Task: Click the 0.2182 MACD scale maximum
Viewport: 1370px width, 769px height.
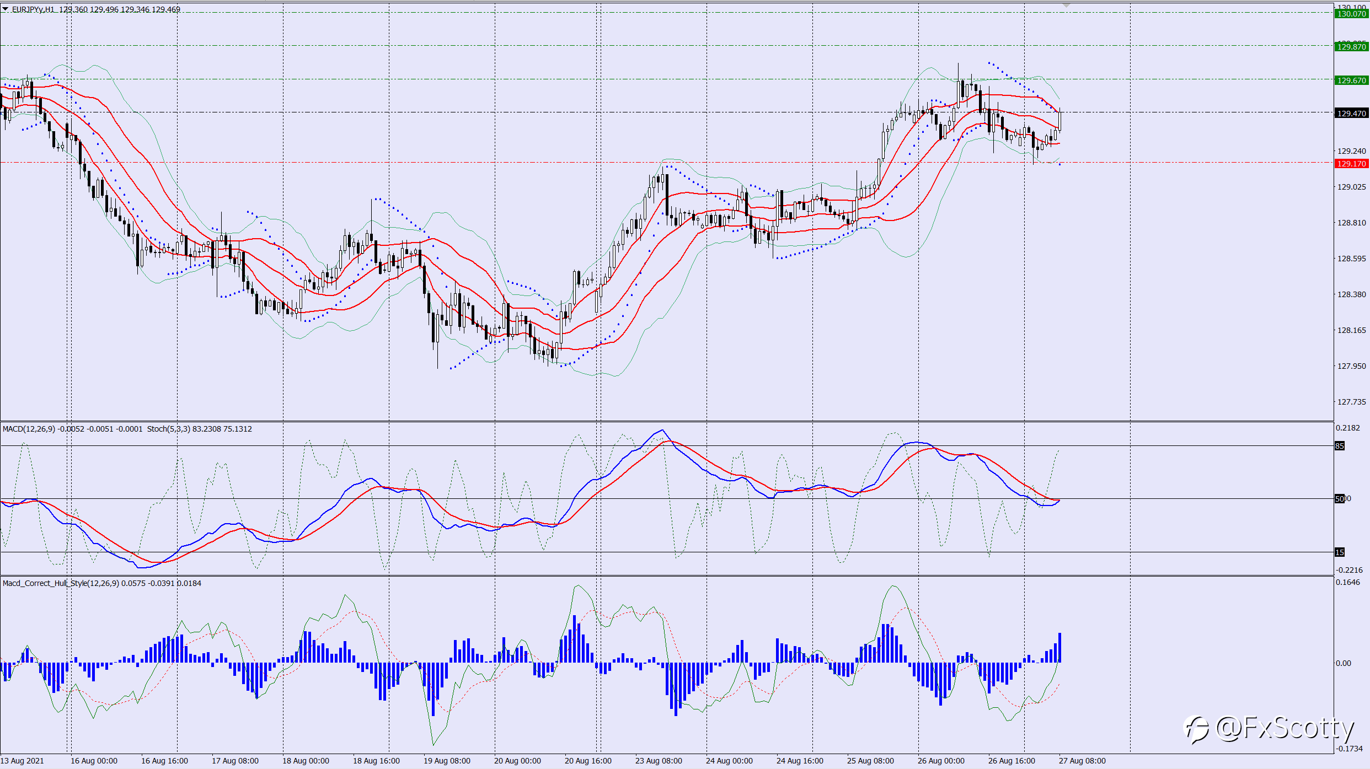Action: [x=1348, y=428]
